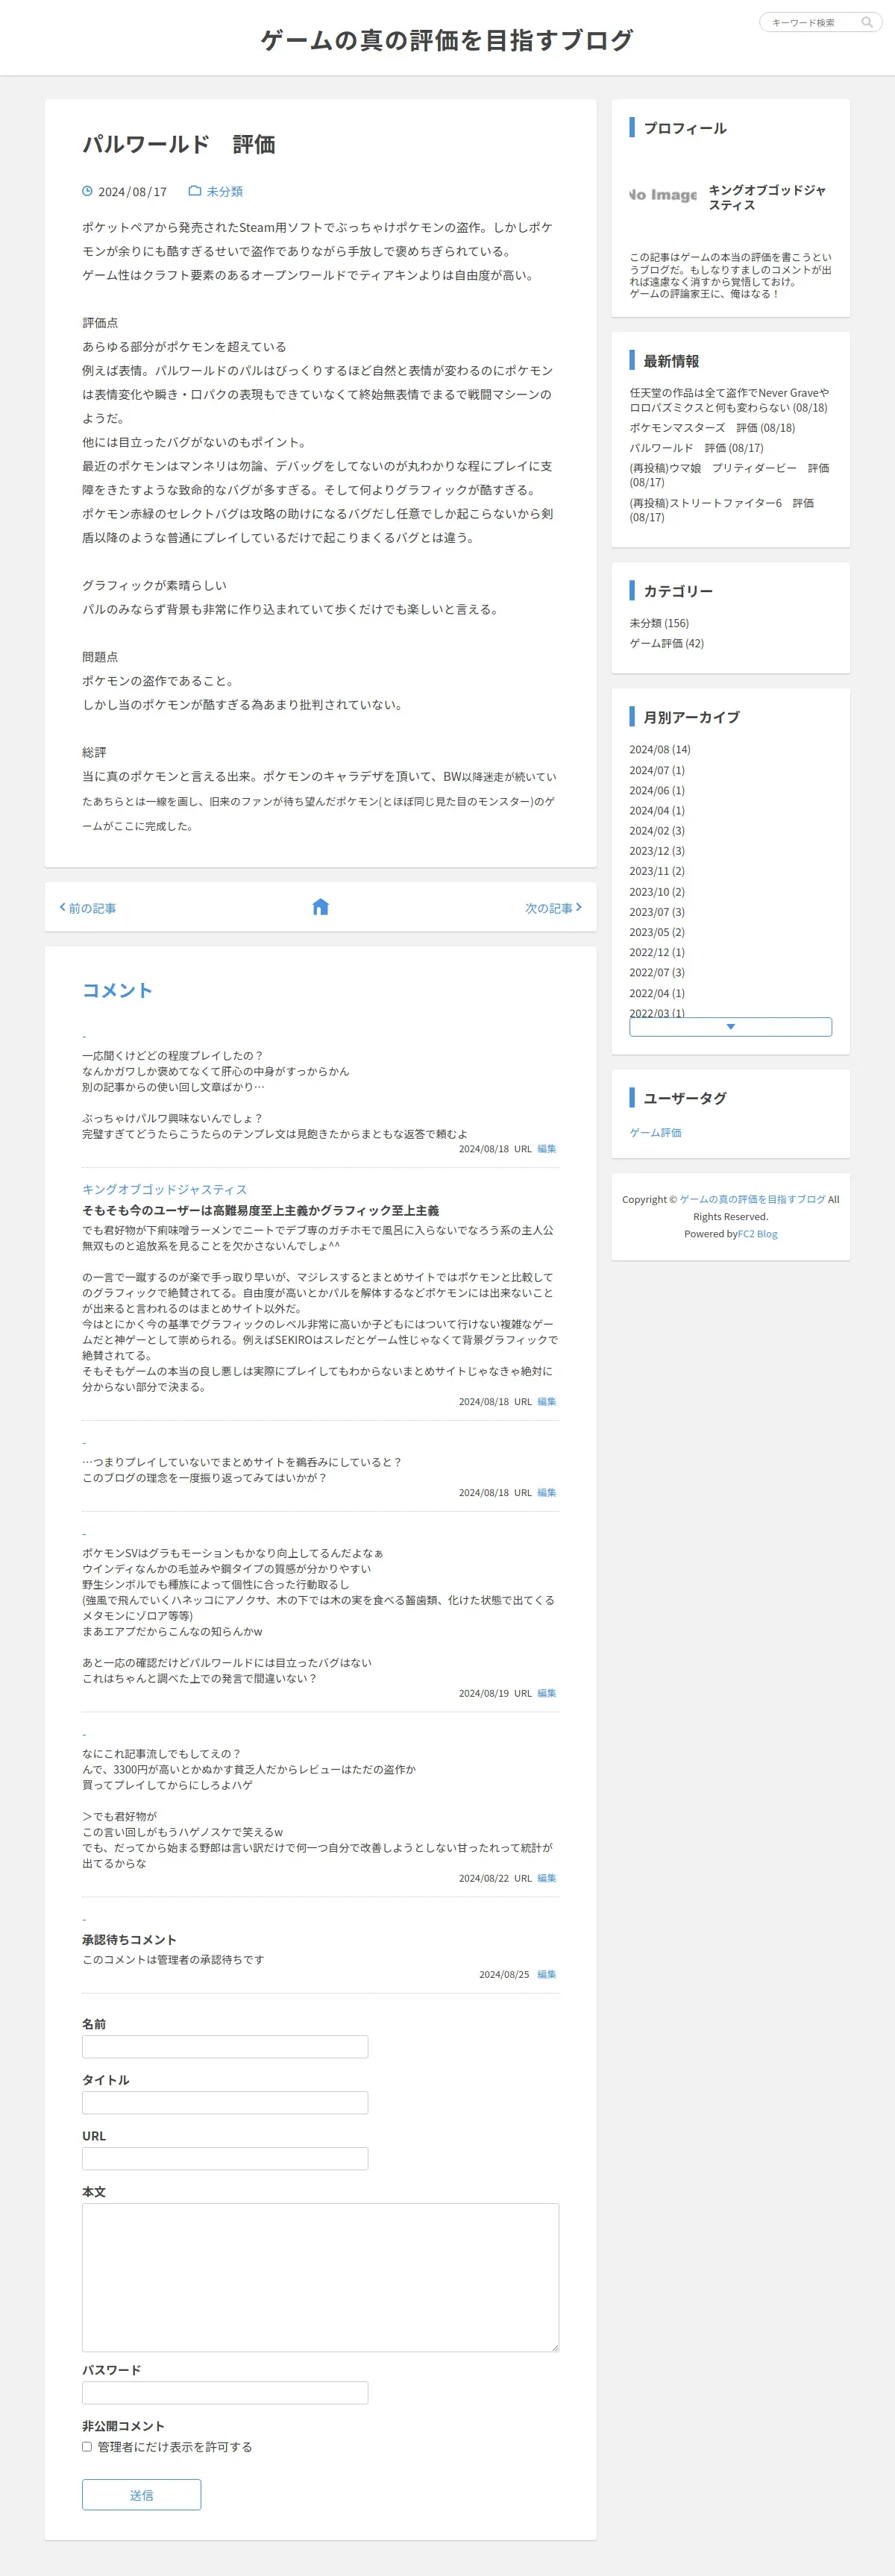Viewport: 895px width, 2576px height.
Task: Click the コメント section heading
Action: click(117, 990)
